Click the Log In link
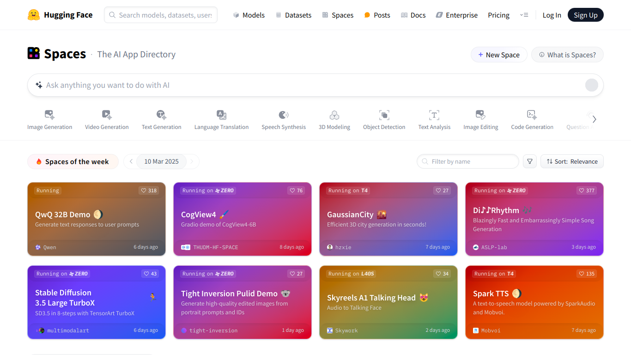The width and height of the screenshot is (631, 355). click(552, 15)
